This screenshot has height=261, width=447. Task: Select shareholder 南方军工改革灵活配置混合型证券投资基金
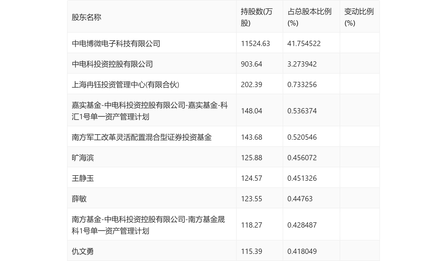coord(142,137)
